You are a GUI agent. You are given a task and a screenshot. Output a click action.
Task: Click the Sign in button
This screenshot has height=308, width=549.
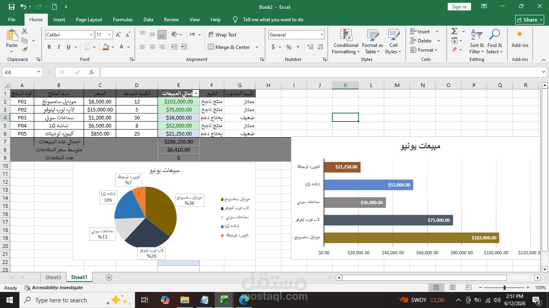point(459,6)
